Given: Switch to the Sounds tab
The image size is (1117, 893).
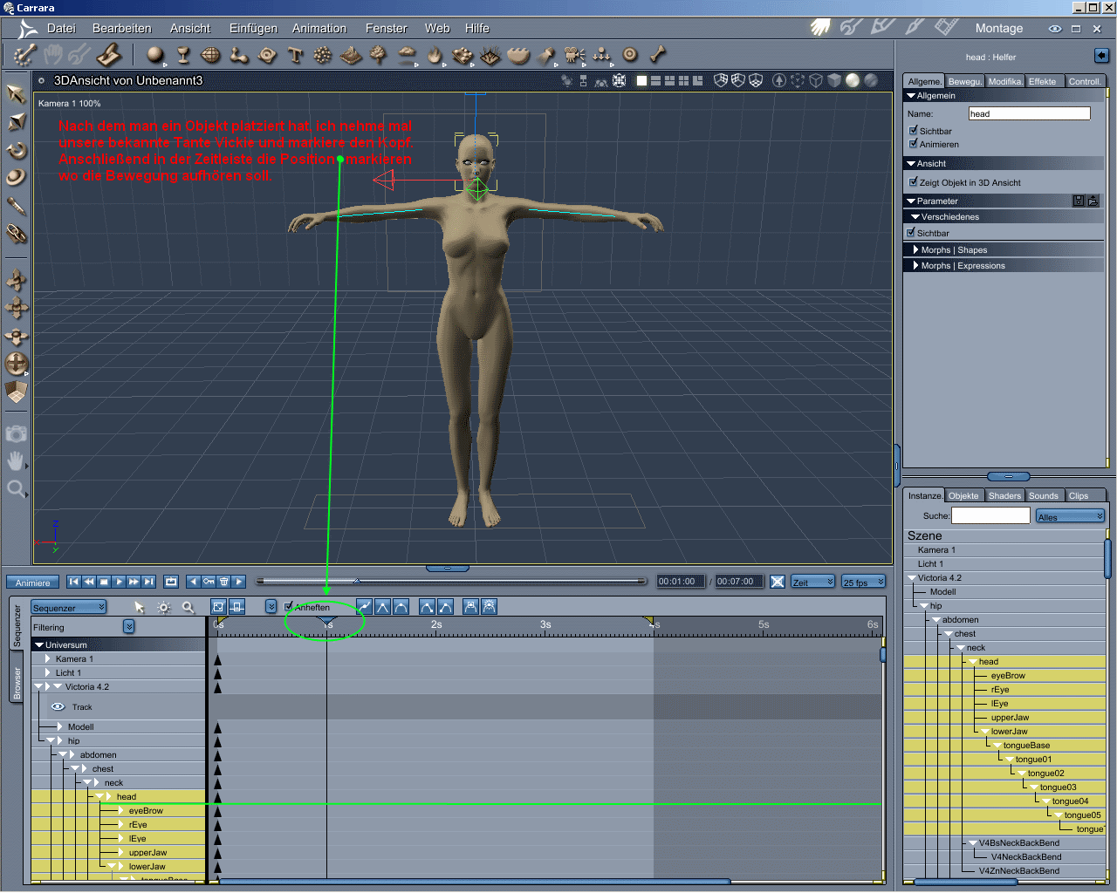Looking at the screenshot, I should click(1044, 495).
